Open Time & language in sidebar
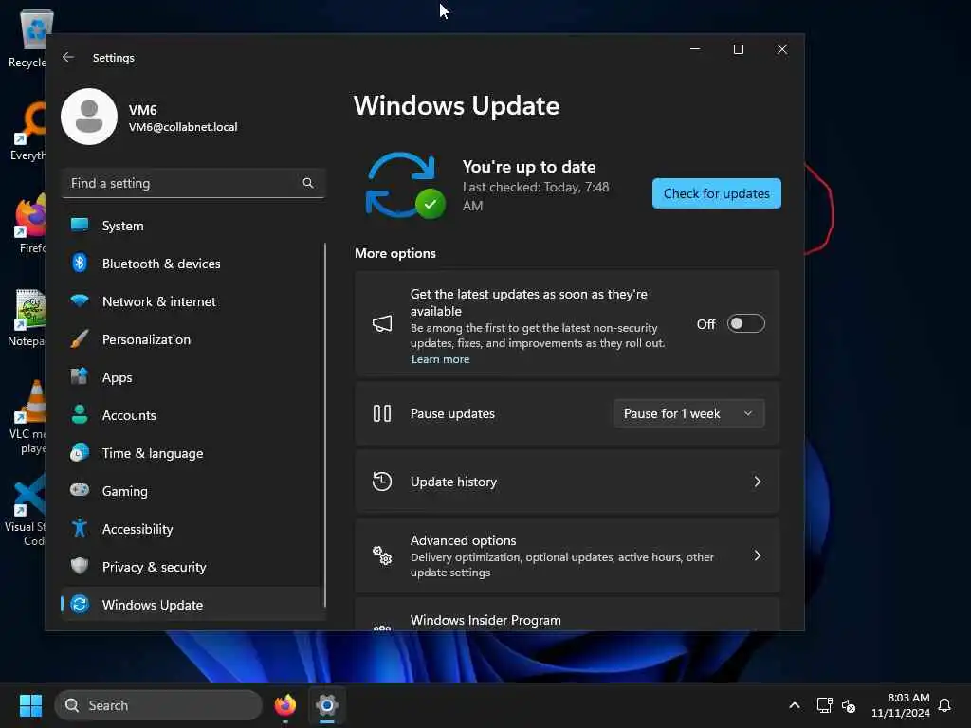This screenshot has height=728, width=971. coord(193,452)
